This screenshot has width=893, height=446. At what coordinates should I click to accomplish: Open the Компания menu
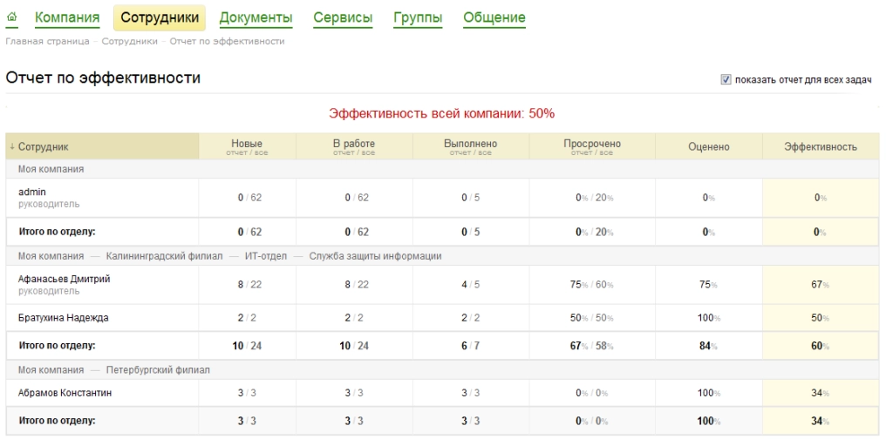(x=67, y=17)
